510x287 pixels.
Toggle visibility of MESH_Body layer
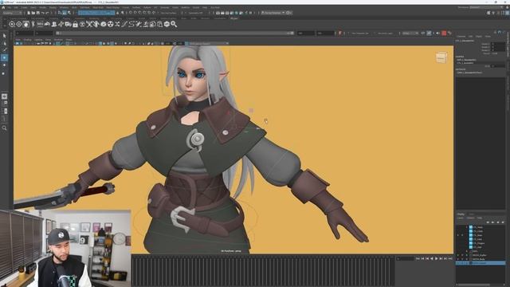pyautogui.click(x=458, y=259)
